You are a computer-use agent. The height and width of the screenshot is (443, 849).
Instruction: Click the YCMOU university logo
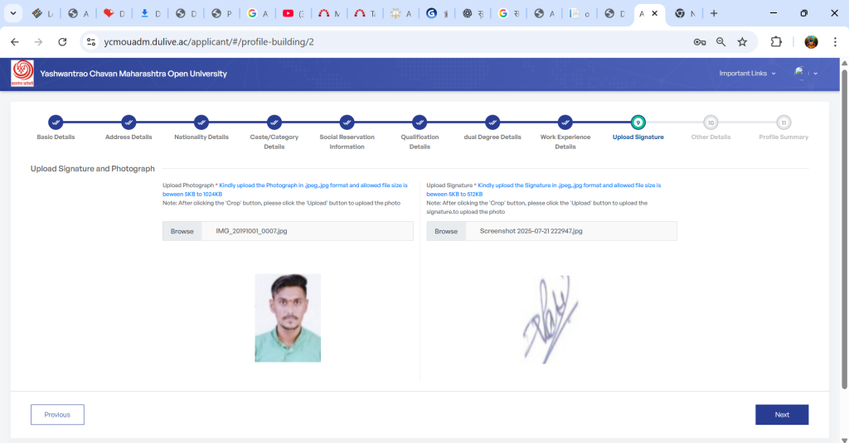(22, 74)
